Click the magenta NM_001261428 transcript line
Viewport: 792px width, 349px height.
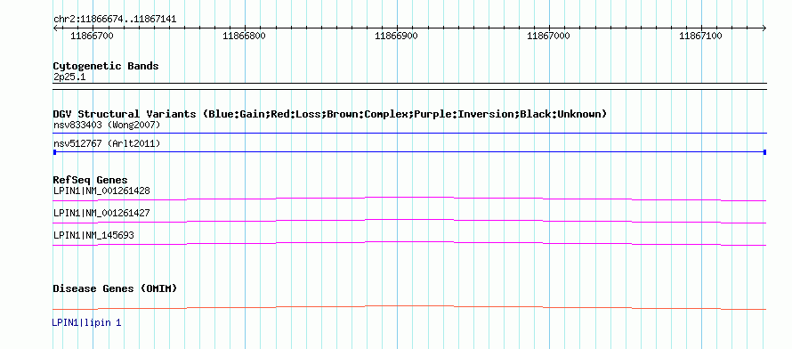(409, 199)
